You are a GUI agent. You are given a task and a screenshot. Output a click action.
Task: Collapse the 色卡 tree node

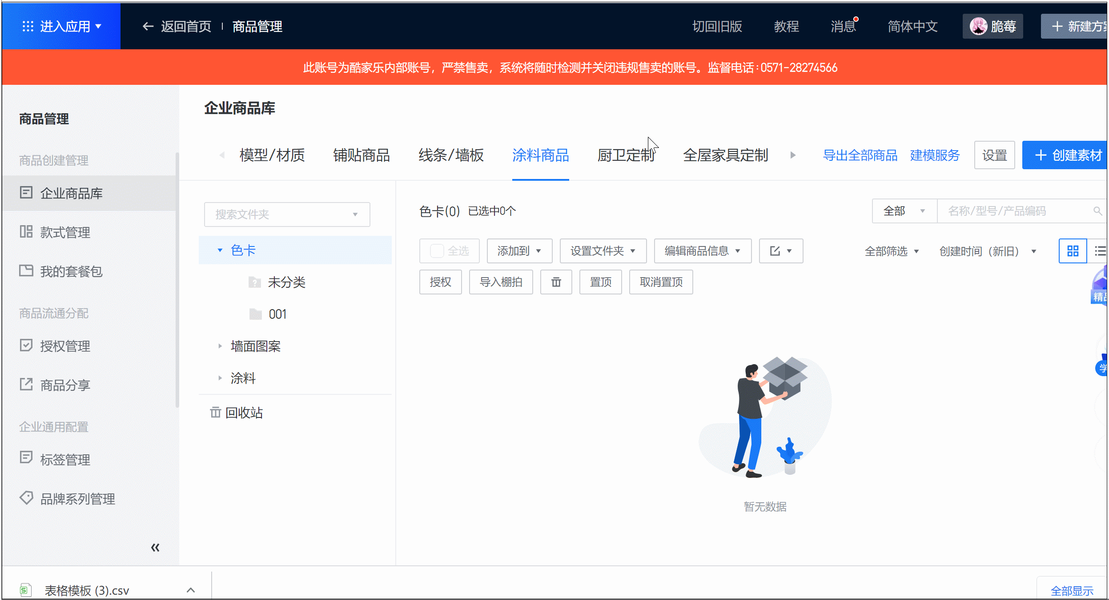pyautogui.click(x=220, y=250)
